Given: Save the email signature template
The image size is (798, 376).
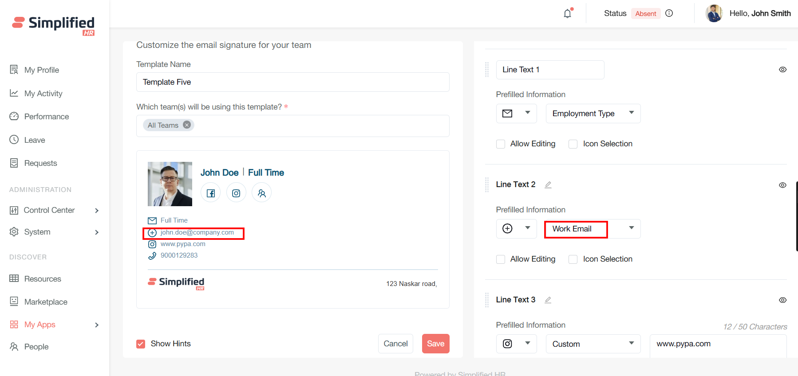Looking at the screenshot, I should point(435,344).
